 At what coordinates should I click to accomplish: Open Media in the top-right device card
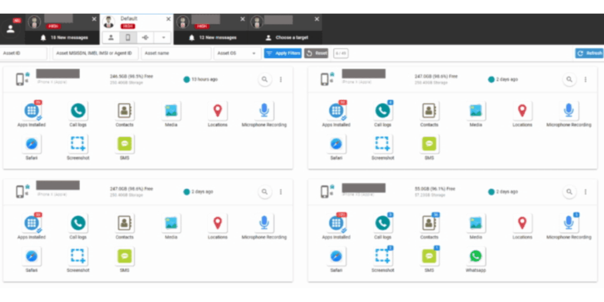(475, 111)
